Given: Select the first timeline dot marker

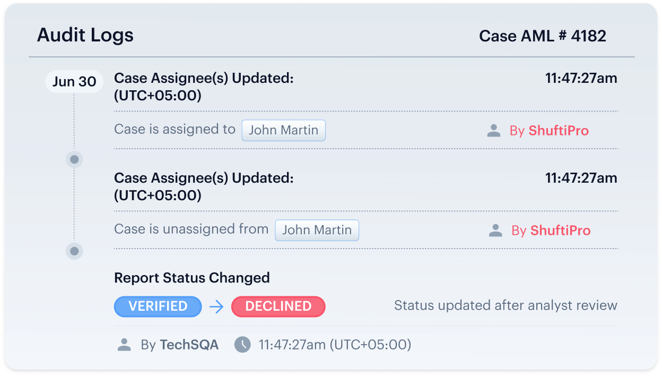Looking at the screenshot, I should [74, 159].
